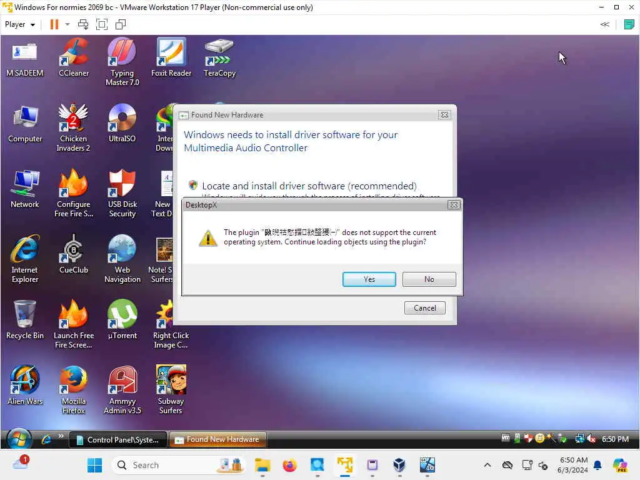Open the host Windows Start button

tap(95, 465)
